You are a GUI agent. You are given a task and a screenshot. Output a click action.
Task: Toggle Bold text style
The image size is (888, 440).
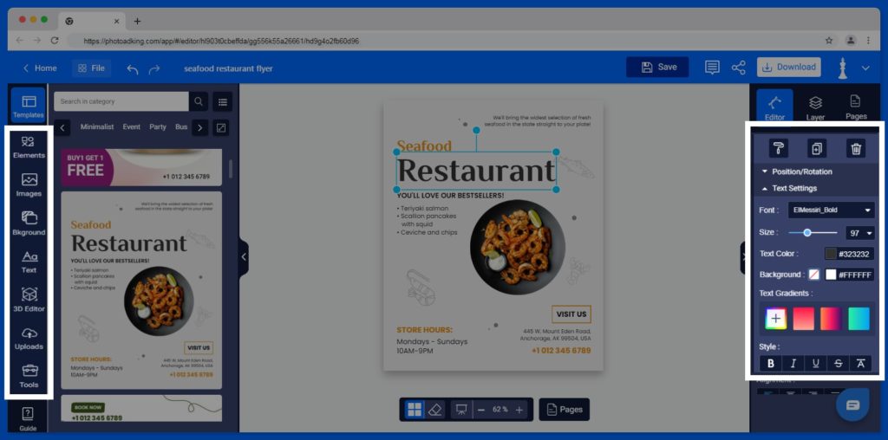[x=771, y=364]
